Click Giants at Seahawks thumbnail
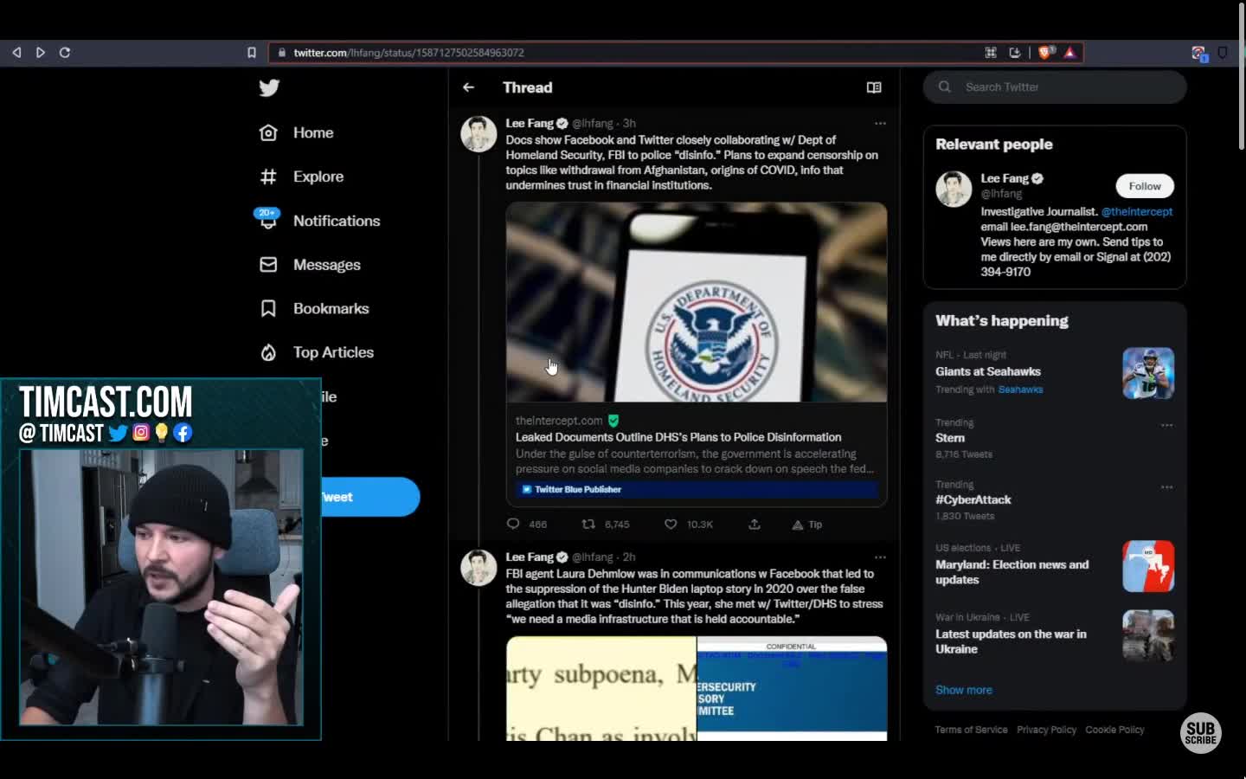Screen dimensions: 1246x779 (1148, 373)
